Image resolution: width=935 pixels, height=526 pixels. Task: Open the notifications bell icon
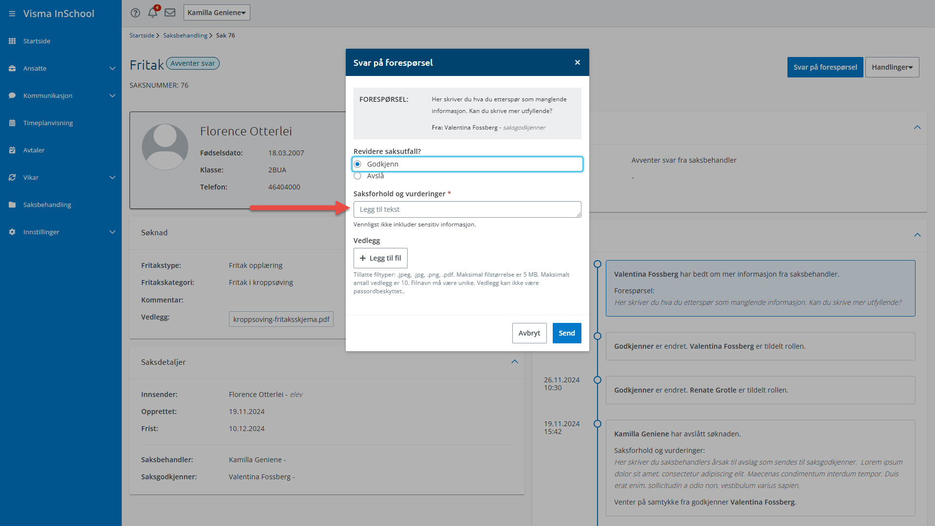152,13
